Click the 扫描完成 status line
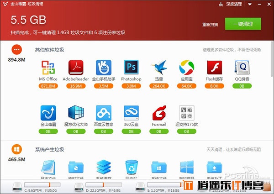 (68, 32)
